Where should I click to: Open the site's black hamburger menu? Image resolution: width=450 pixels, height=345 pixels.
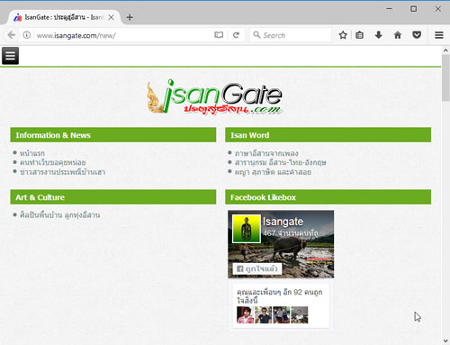10,56
